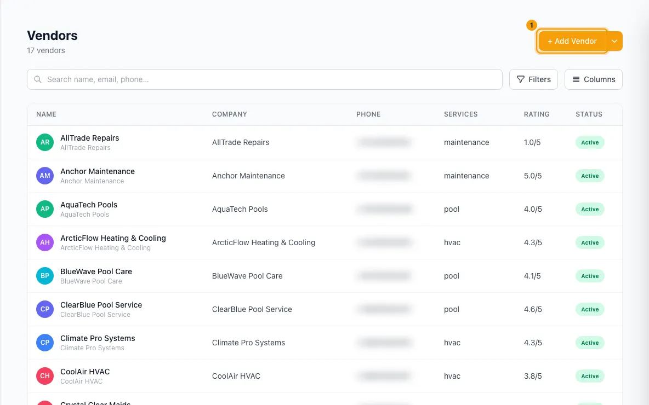The width and height of the screenshot is (649, 405).
Task: Open the Add Vendor dropdown arrow
Action: [x=614, y=41]
